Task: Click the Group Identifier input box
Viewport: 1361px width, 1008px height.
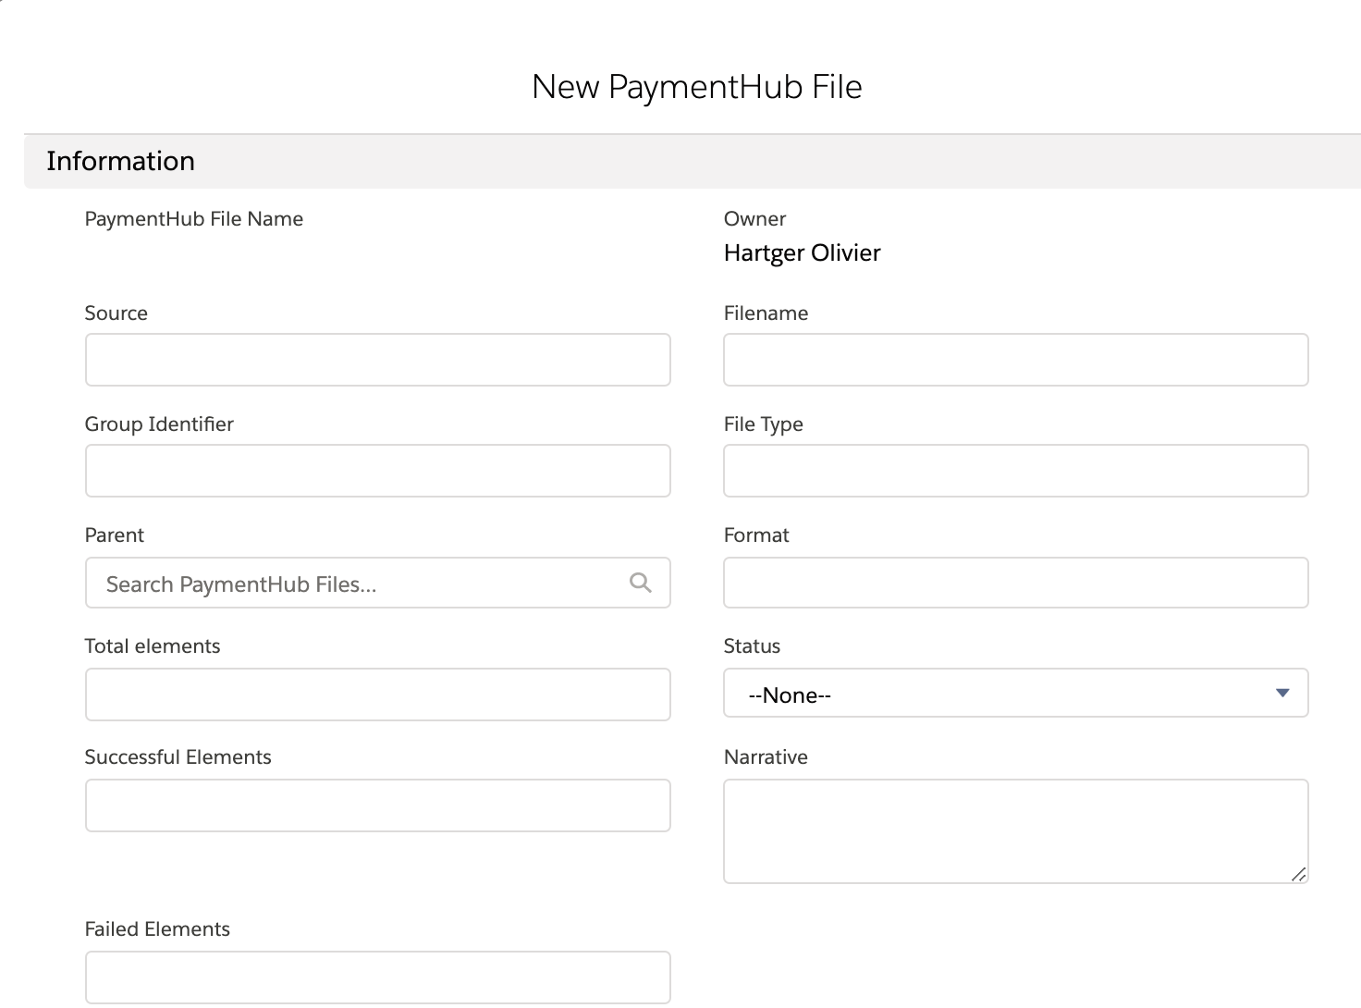Action: tap(377, 471)
